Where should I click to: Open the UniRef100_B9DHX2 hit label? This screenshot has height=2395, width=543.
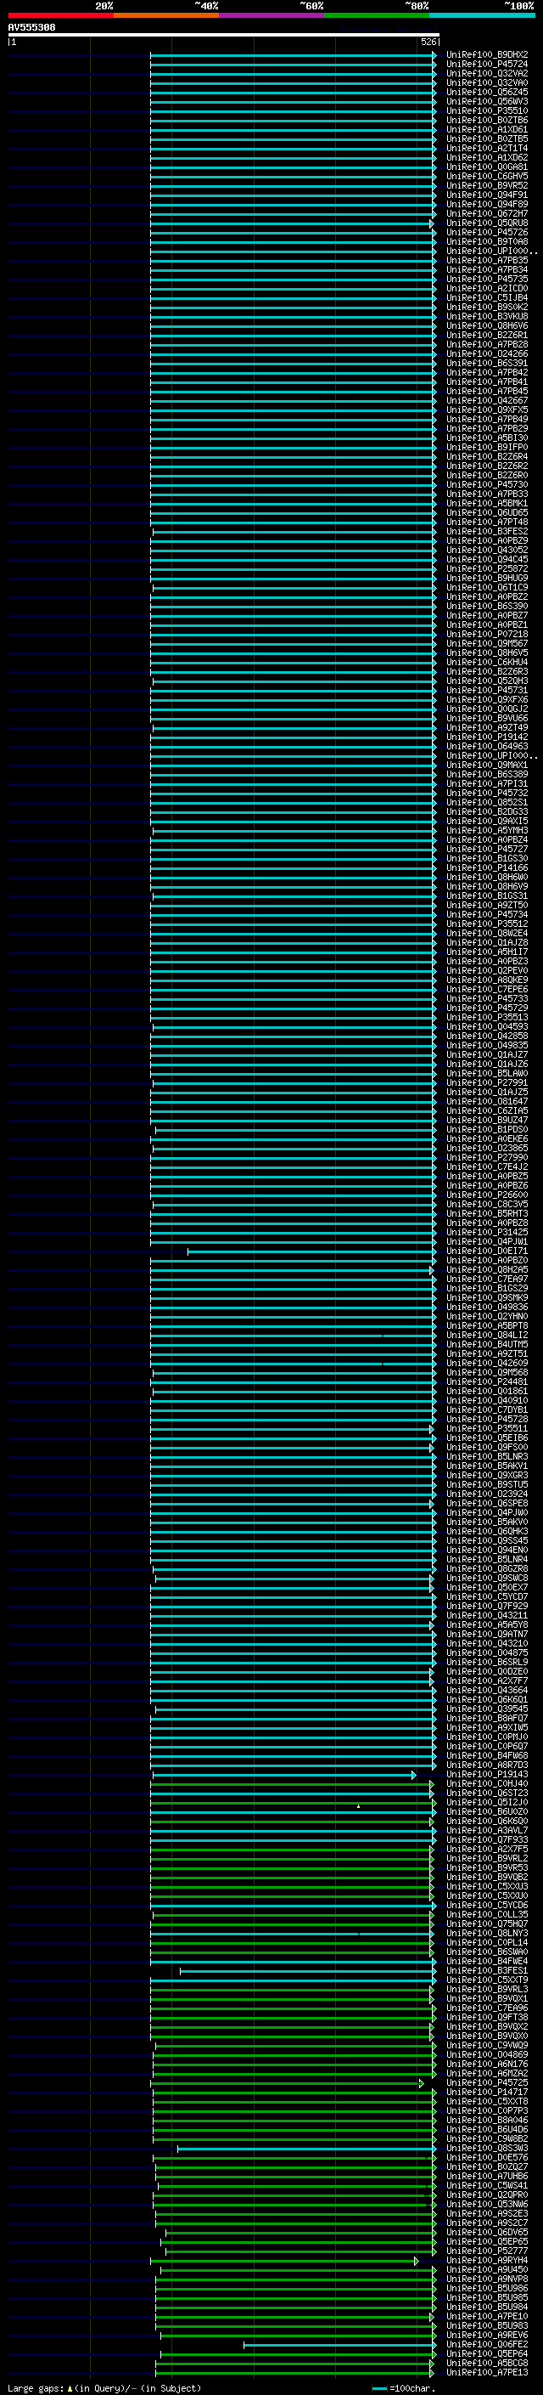coord(486,56)
